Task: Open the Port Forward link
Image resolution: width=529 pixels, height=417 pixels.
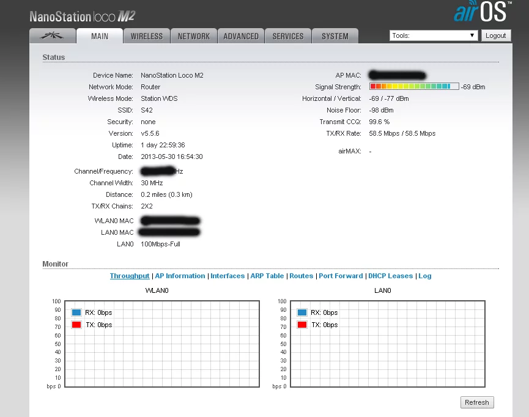Action: (x=341, y=276)
